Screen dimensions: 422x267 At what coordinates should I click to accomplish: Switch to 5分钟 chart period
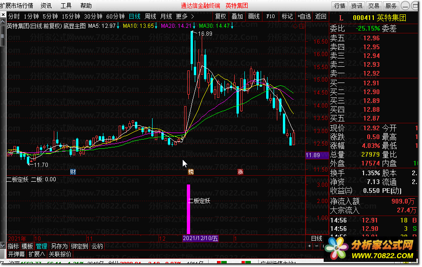coord(51,16)
